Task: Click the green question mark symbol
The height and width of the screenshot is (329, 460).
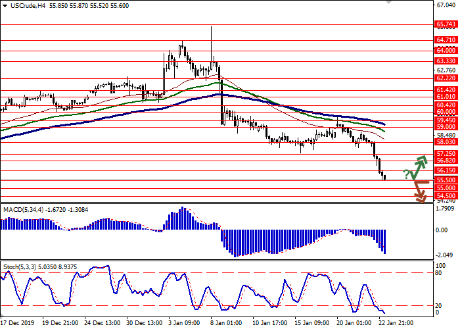Action: pyautogui.click(x=407, y=174)
